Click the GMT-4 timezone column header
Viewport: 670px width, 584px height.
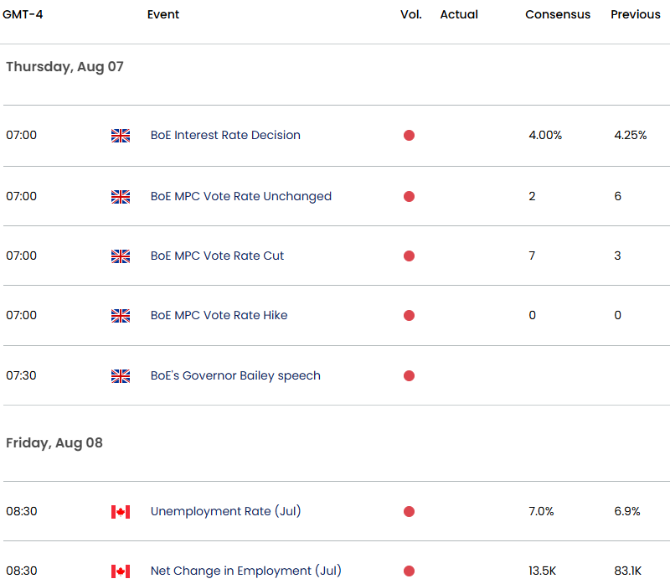tap(23, 14)
